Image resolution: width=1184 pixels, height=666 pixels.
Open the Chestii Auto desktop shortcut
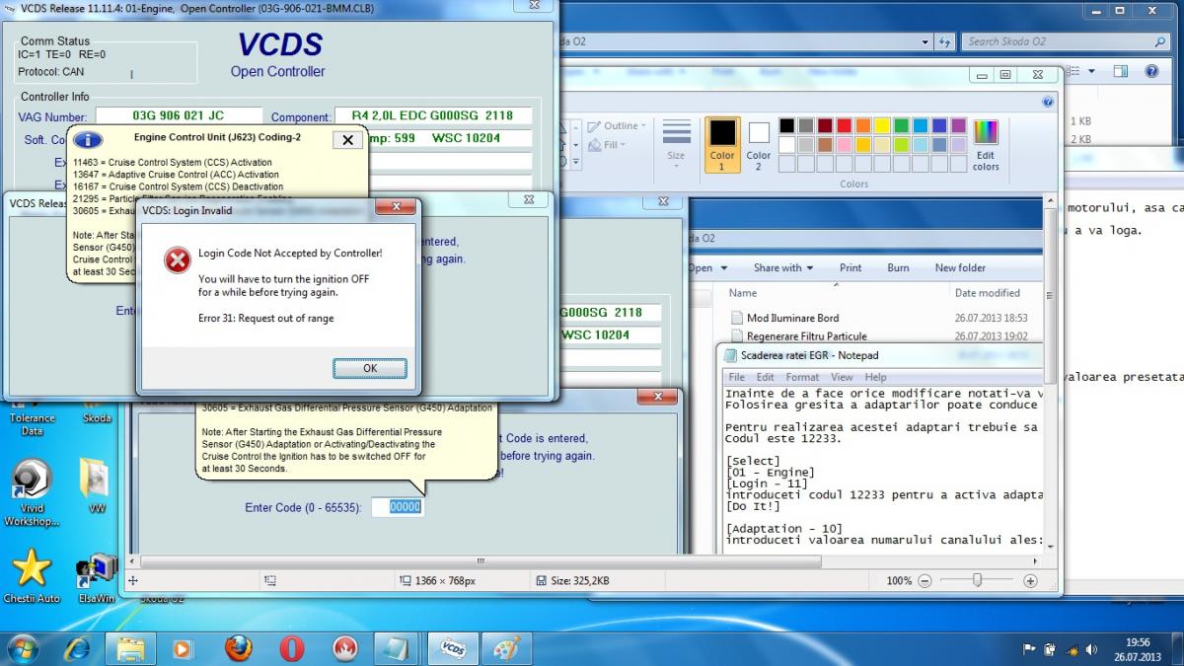[32, 576]
